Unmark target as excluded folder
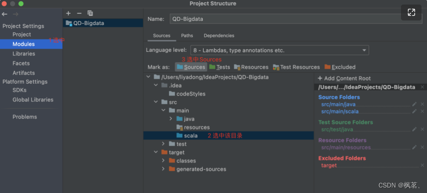The height and width of the screenshot is (193, 427). [x=422, y=165]
